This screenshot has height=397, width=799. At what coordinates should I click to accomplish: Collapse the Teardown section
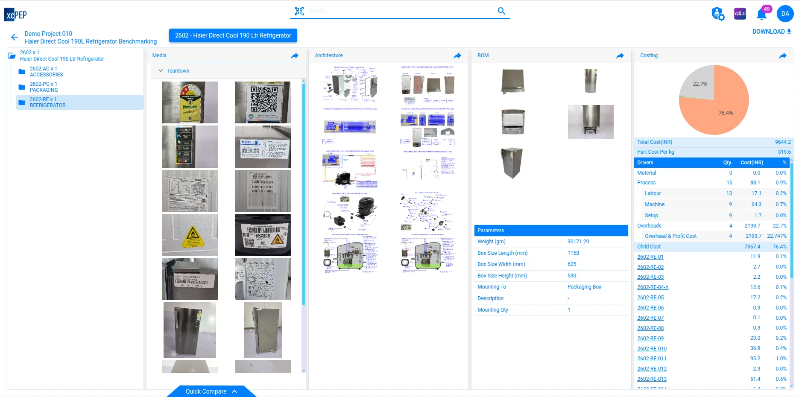pos(161,71)
